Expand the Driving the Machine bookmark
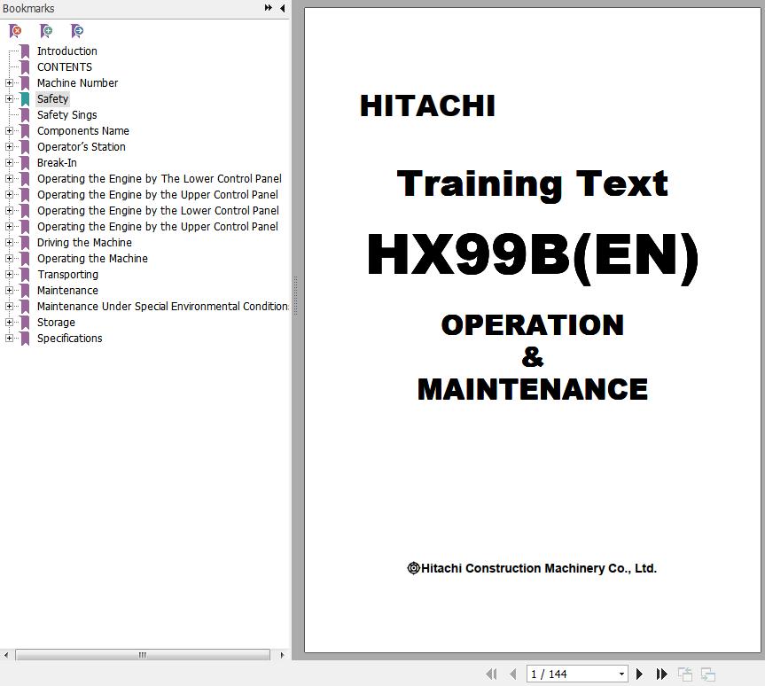Image resolution: width=765 pixels, height=686 pixels. coord(9,243)
